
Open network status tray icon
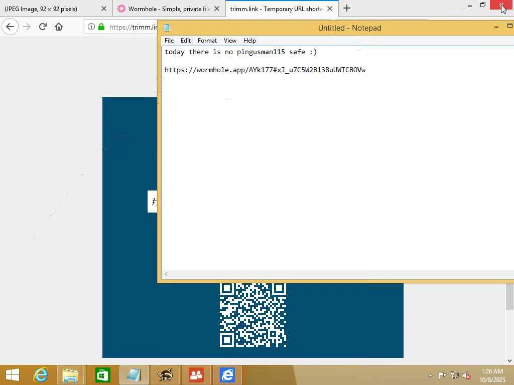click(455, 375)
